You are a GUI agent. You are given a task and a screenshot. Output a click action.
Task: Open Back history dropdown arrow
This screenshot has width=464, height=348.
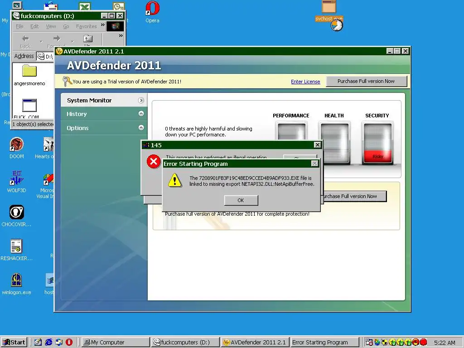click(x=41, y=41)
